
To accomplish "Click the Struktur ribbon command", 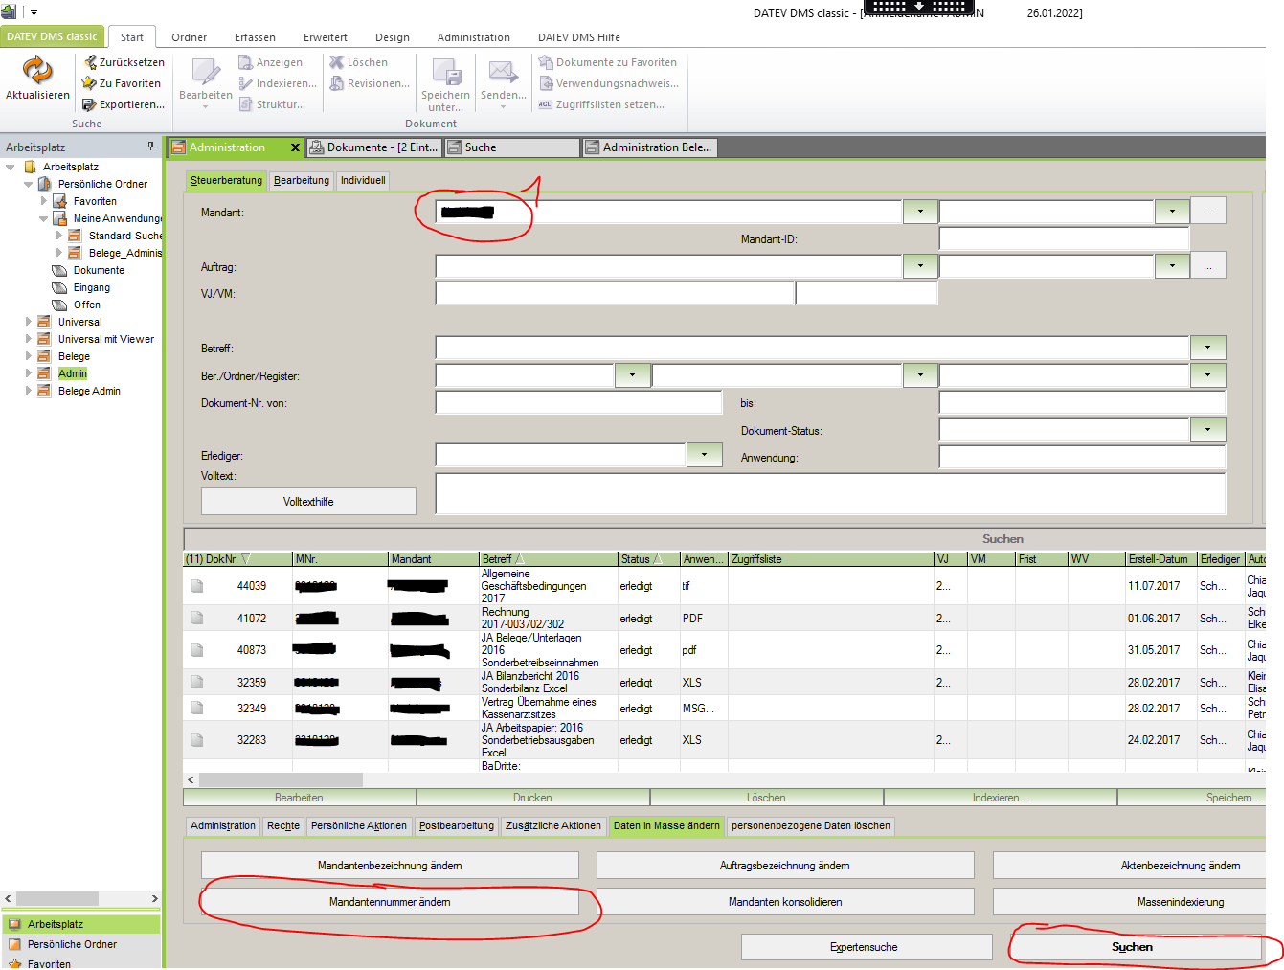I will pyautogui.click(x=272, y=104).
